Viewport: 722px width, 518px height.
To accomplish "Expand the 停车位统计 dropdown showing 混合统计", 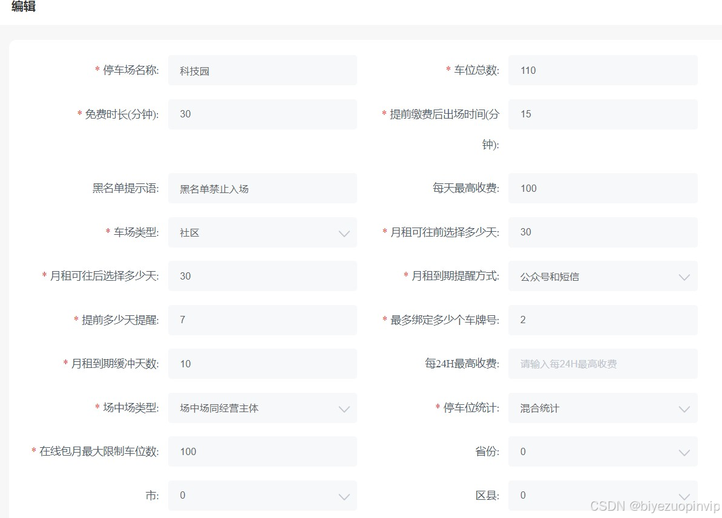I will point(603,408).
